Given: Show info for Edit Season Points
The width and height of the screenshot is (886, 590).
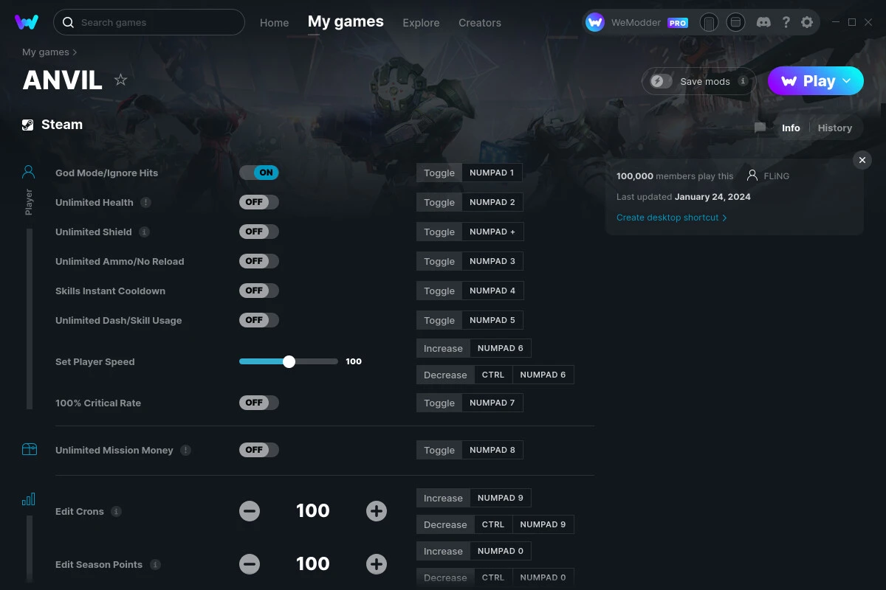Looking at the screenshot, I should pos(155,564).
